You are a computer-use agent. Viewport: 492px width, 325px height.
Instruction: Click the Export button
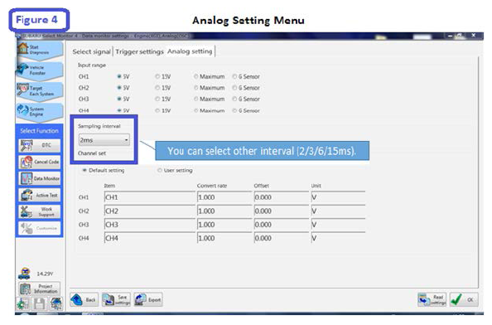point(148,300)
